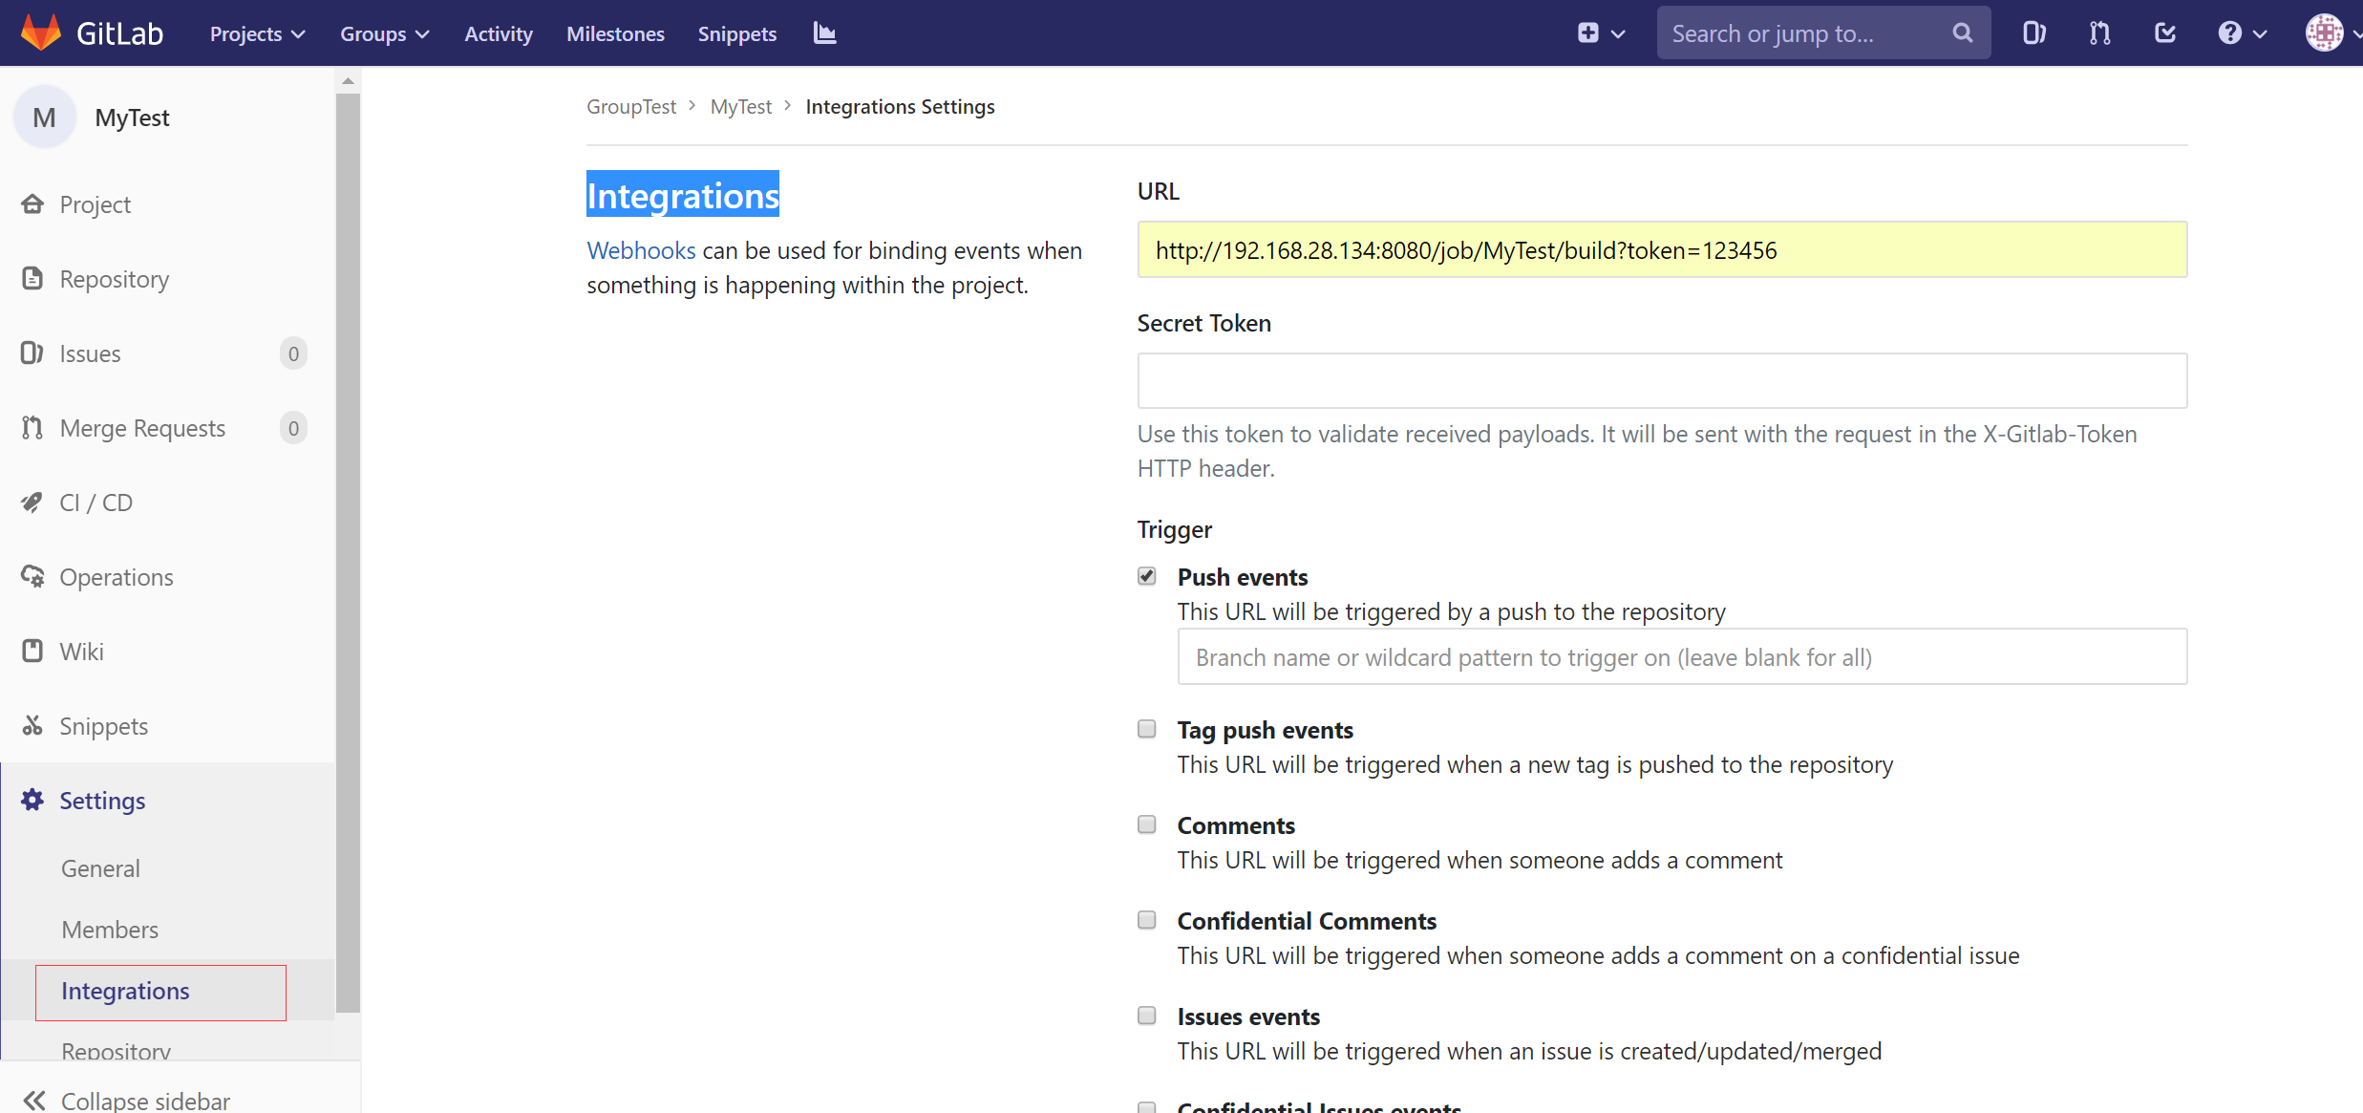The height and width of the screenshot is (1113, 2363).
Task: Open General under Settings
Action: [100, 868]
